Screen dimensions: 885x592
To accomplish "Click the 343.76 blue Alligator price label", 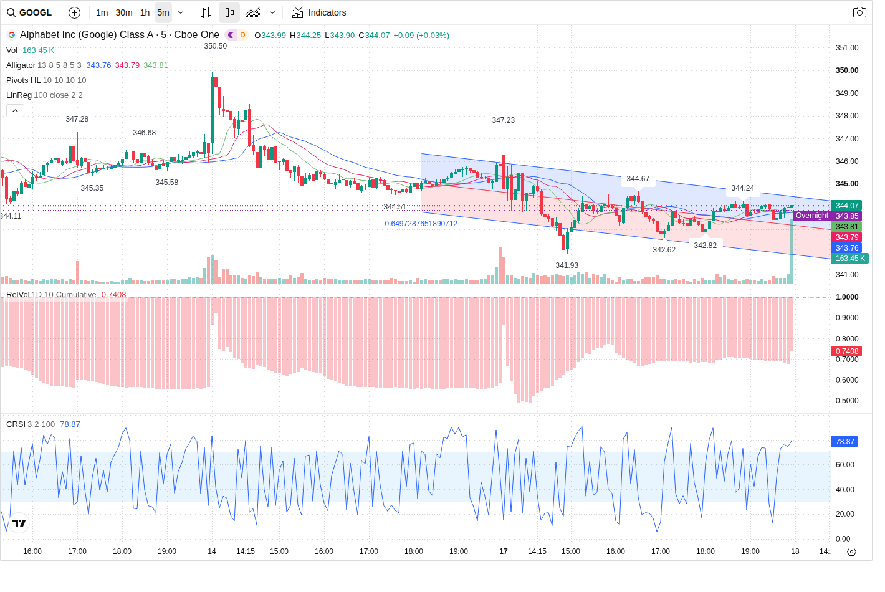I will (x=846, y=248).
